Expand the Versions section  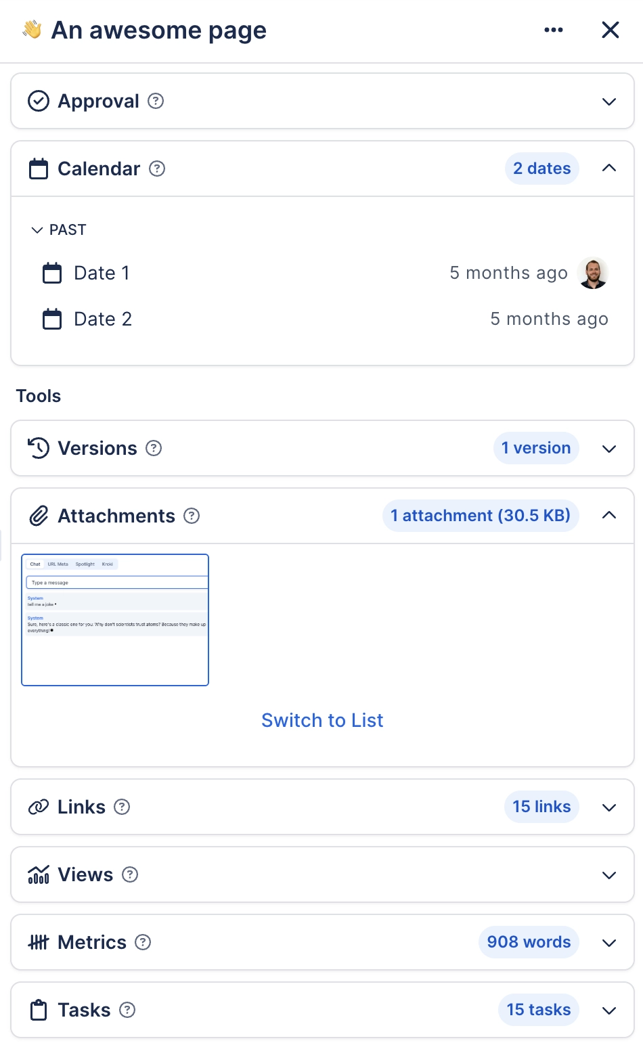click(608, 449)
